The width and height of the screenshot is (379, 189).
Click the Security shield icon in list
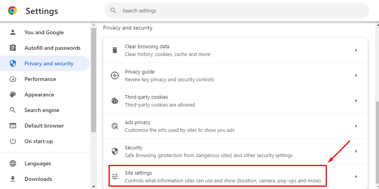tap(114, 151)
